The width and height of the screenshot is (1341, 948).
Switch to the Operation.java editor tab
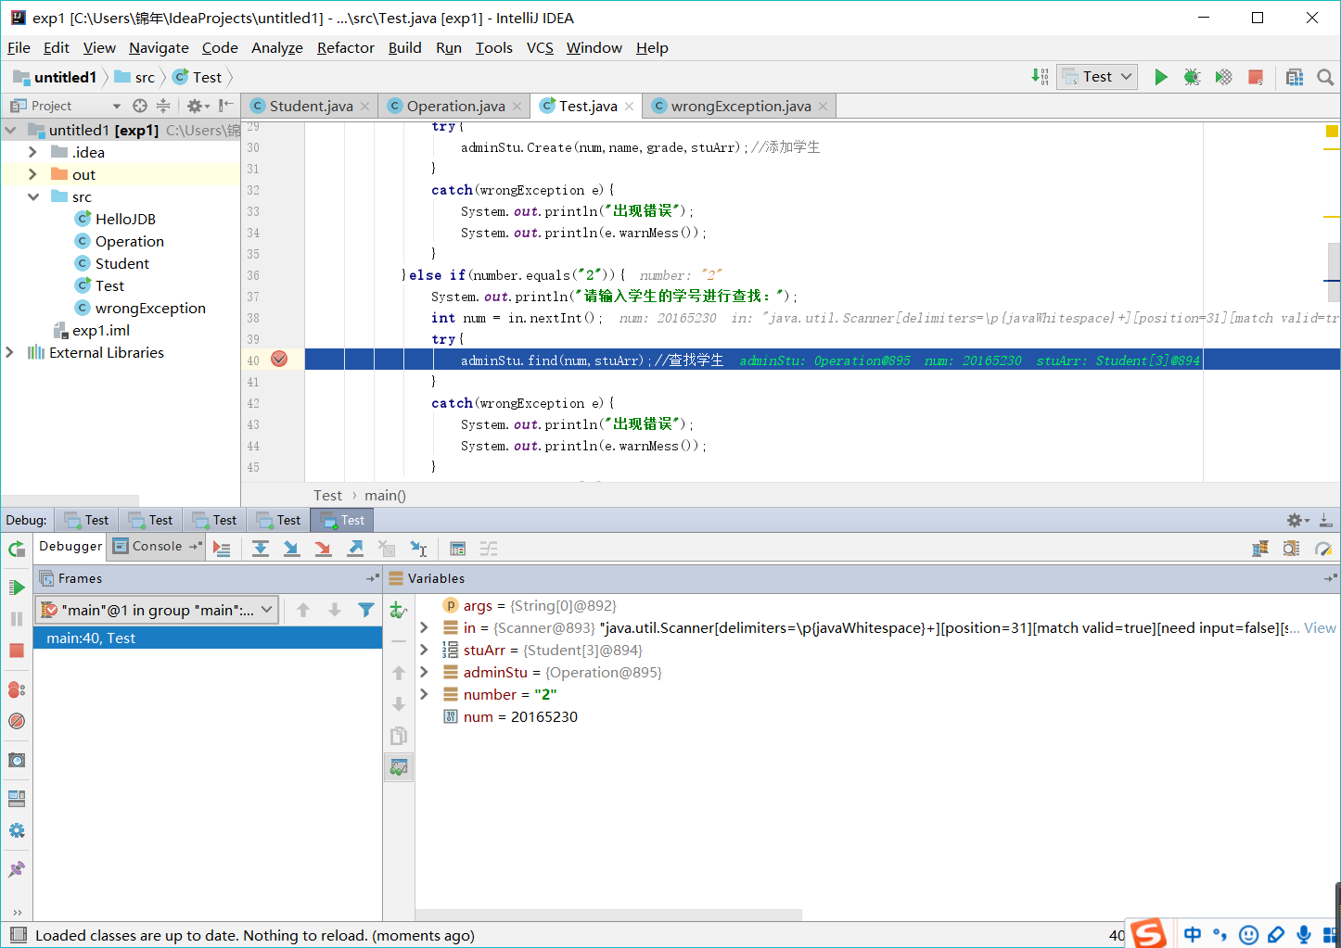point(455,107)
